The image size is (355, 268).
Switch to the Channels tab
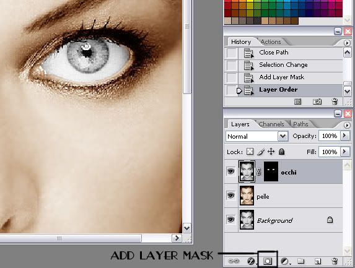[271, 124]
